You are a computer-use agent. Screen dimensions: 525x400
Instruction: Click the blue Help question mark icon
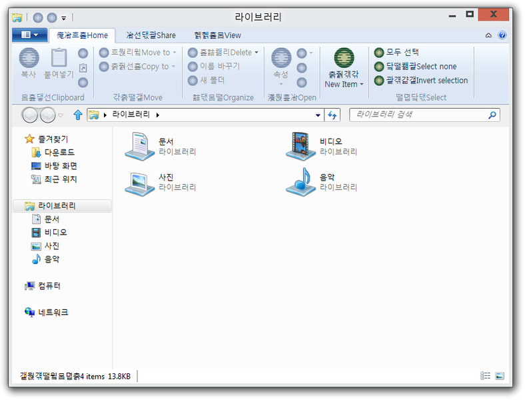[502, 35]
